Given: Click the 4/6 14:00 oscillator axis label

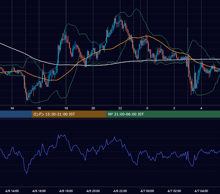Looking at the screenshot, I should click(x=12, y=191).
